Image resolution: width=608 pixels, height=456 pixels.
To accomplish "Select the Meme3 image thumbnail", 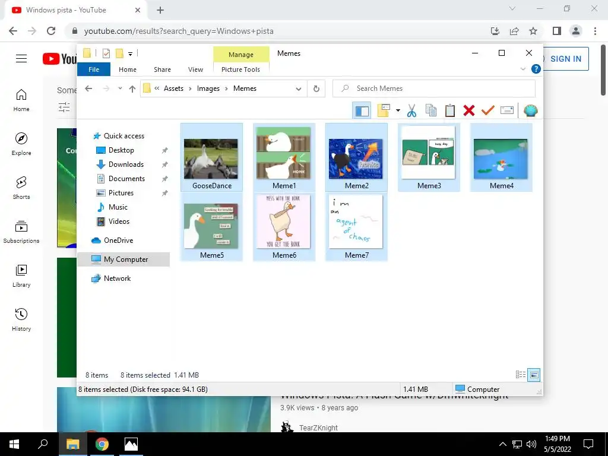I will pos(429,157).
